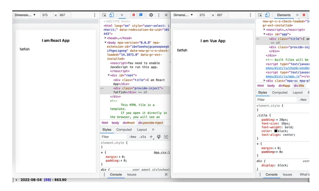319x191 pixels.
Task: Click the 375 width field above Vue app
Action: point(204,15)
